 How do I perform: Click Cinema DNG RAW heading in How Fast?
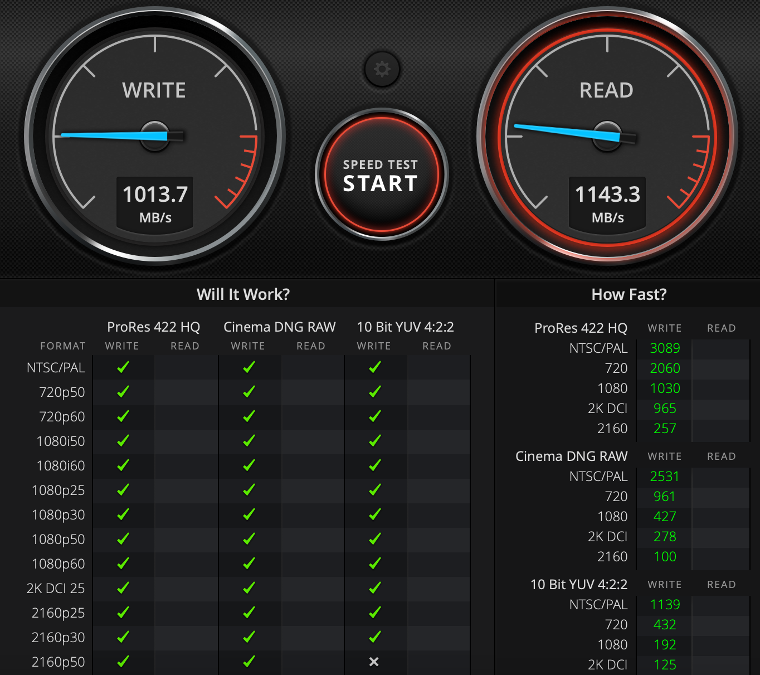click(x=572, y=457)
